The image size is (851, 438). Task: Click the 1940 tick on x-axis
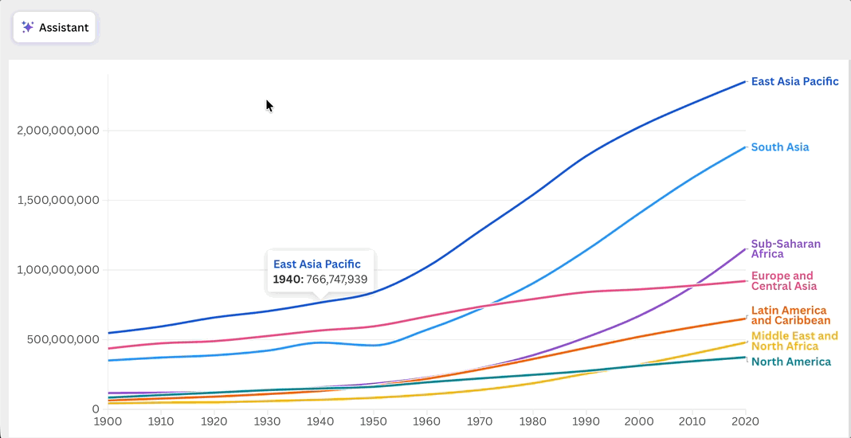tap(320, 422)
